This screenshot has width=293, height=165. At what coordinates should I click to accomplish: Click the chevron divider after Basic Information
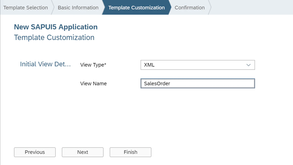tap(103, 8)
